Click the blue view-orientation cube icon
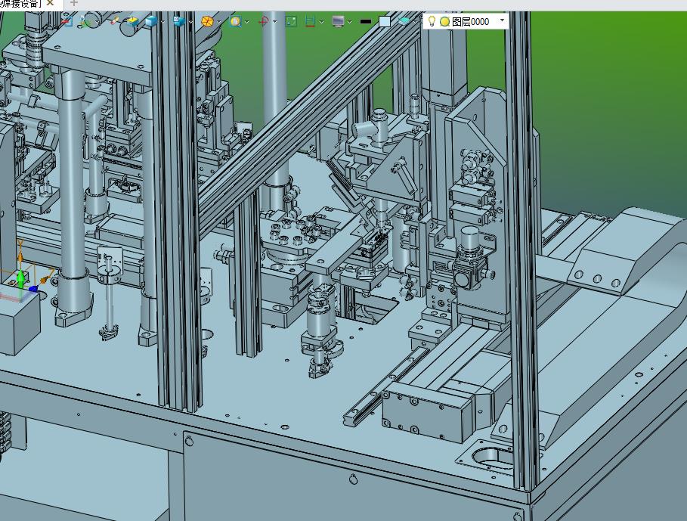Screen dimensions: 687x521 (x=179, y=21)
